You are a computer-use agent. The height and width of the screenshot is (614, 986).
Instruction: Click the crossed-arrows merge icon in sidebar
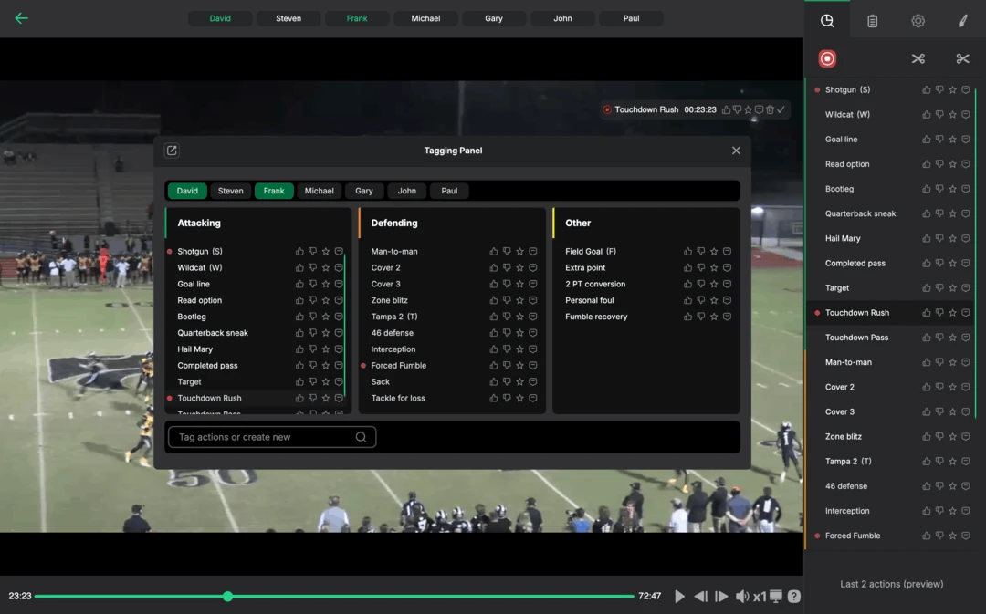918,58
